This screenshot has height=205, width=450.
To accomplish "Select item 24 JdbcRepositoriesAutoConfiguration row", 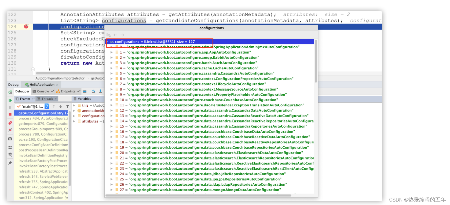I will tap(210, 174).
